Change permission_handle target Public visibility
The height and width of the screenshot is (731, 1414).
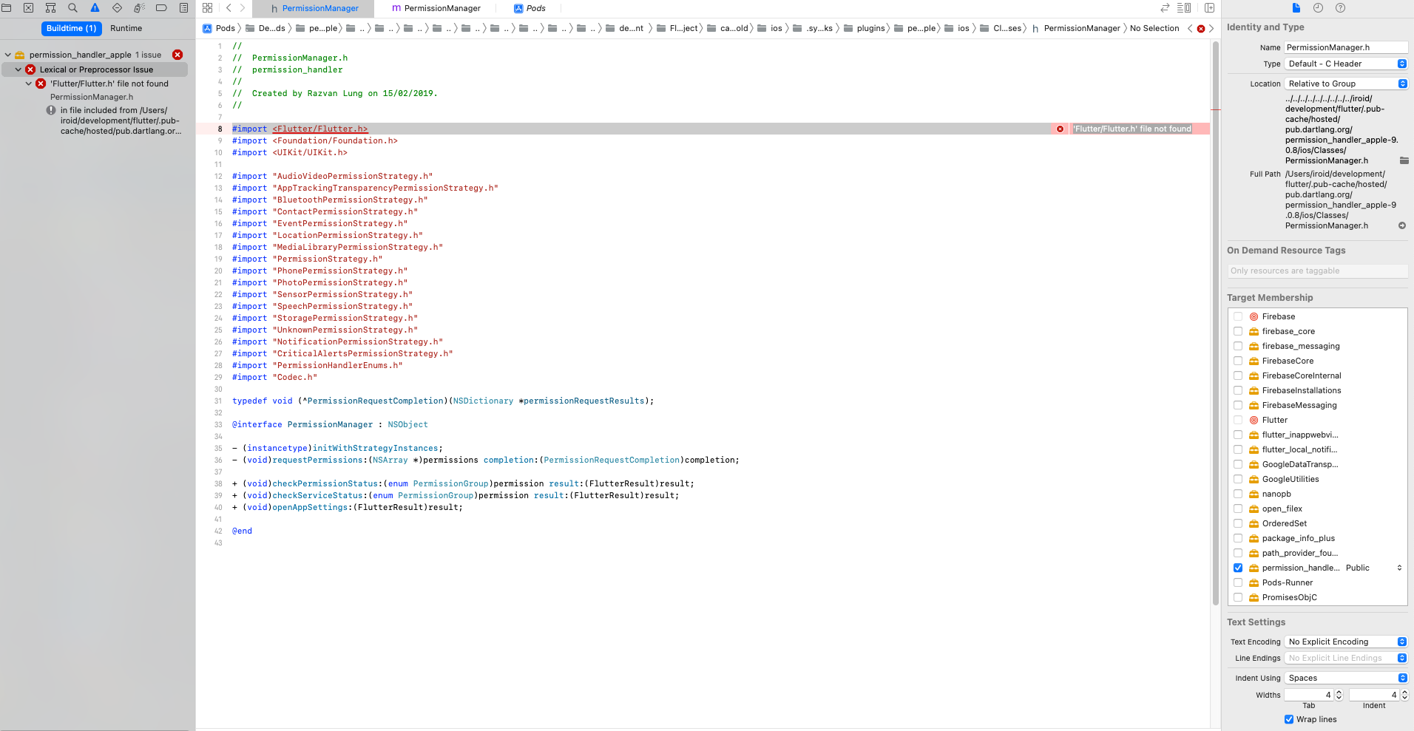tap(1374, 568)
